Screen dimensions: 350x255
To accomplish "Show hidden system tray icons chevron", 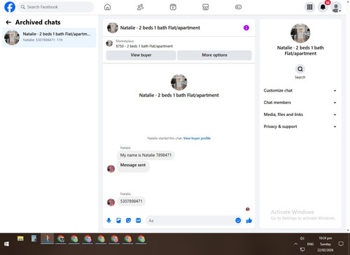I will 295,244.
